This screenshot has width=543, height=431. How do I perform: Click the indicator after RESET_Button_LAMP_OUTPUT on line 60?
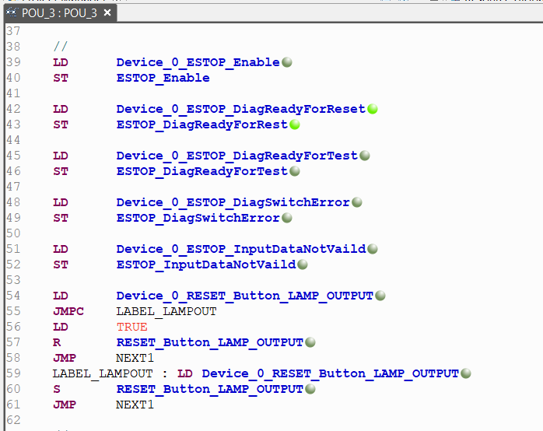(310, 389)
